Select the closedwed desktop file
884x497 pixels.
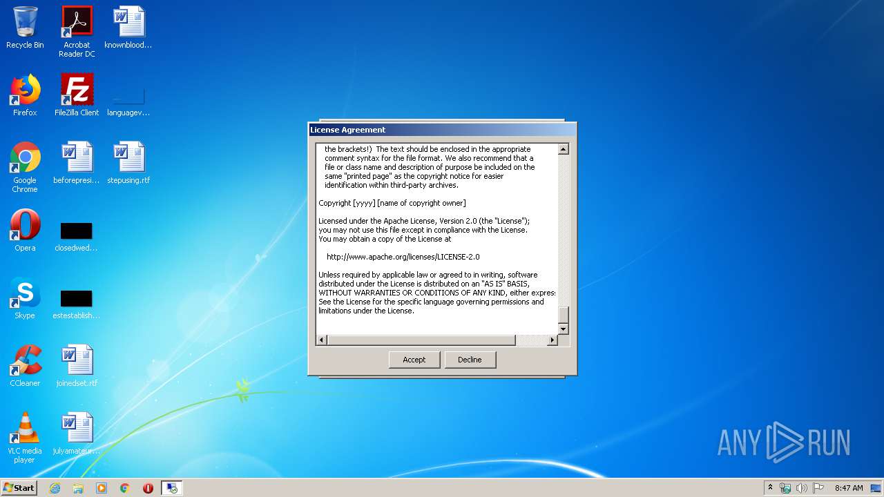tap(77, 236)
